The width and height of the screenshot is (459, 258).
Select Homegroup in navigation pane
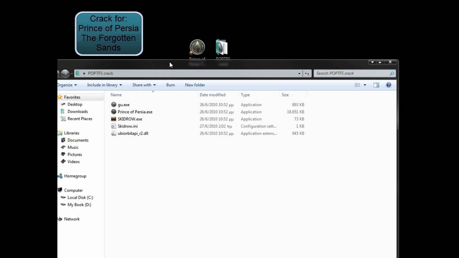coord(75,176)
